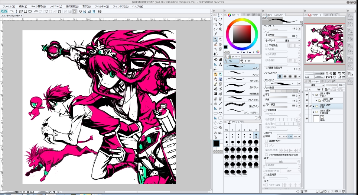
Task: Select the Rotate view tool
Action: point(220,20)
